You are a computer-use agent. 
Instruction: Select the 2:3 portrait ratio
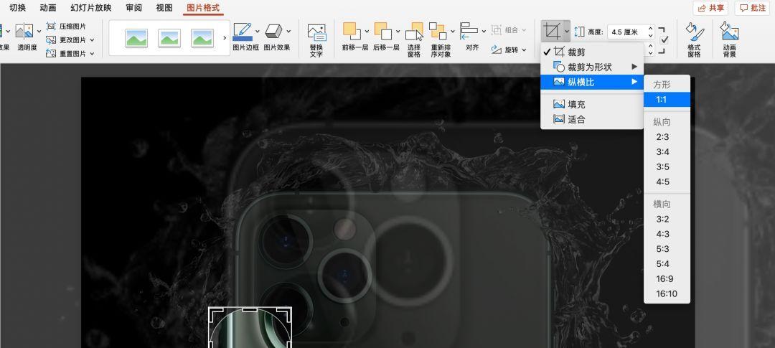click(667, 137)
